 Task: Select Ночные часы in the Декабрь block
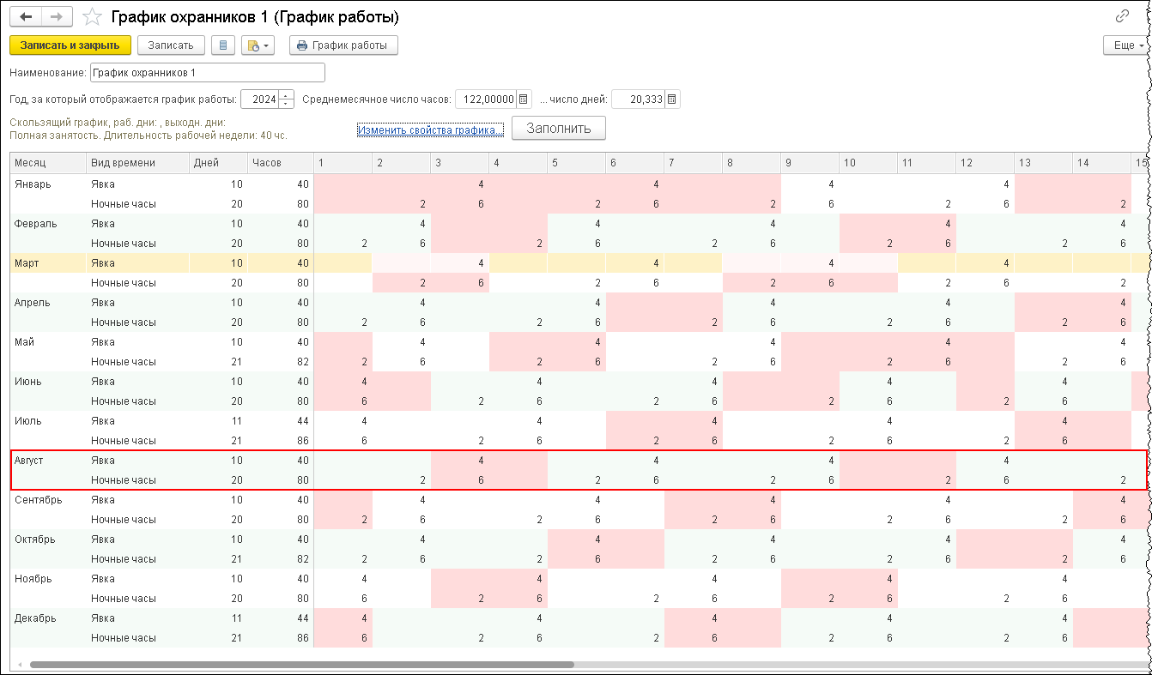pos(137,637)
